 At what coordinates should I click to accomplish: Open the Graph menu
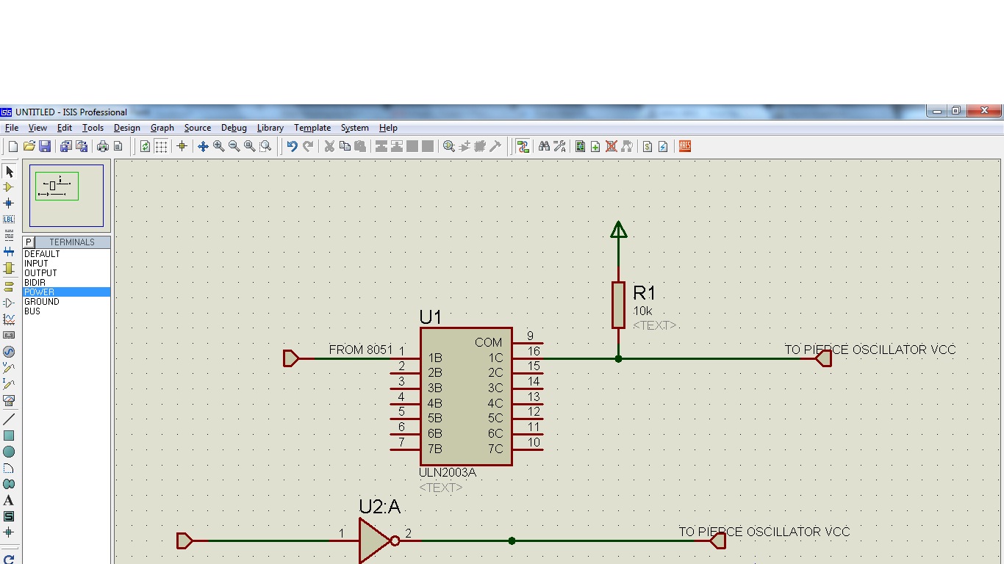[162, 128]
